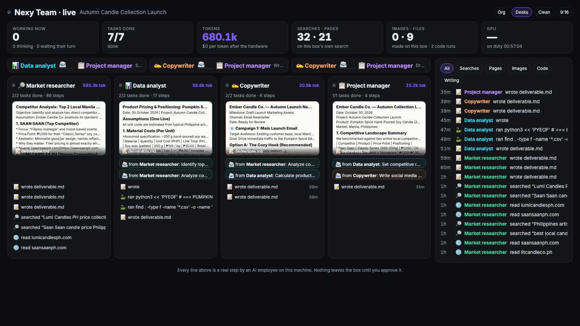Switch to the Org view
The height and width of the screenshot is (326, 580).
coord(501,12)
